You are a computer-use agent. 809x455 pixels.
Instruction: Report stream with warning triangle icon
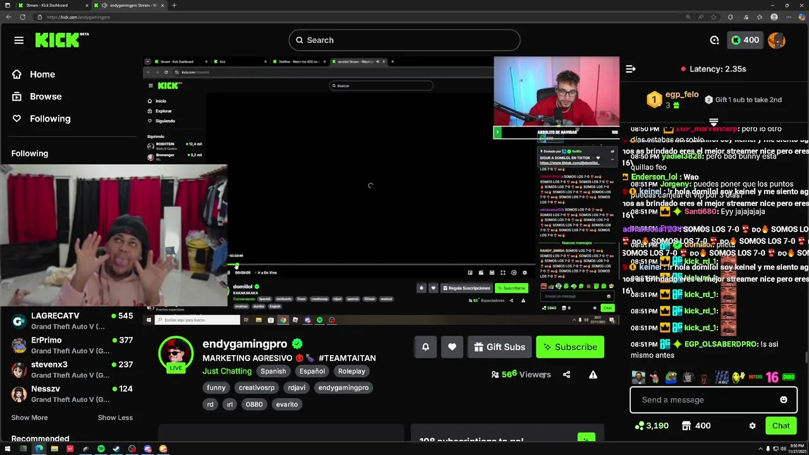593,375
